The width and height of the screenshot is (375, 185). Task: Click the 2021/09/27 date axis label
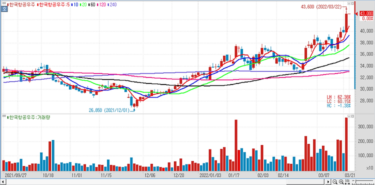point(15,175)
